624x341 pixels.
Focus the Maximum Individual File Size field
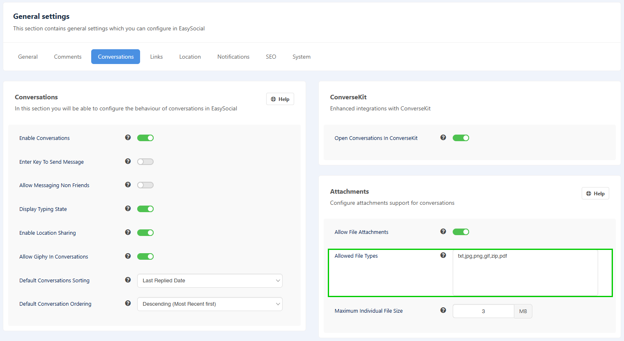click(483, 311)
